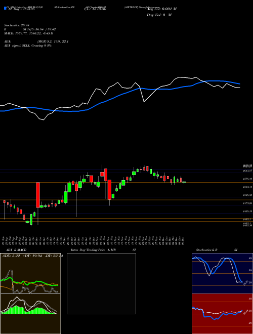Viewport: 253px width, 334px height.
Task: Click the 'ADX: 5.22 +DY: 19.94 -DY: 22.14' readout
Action: [32, 256]
